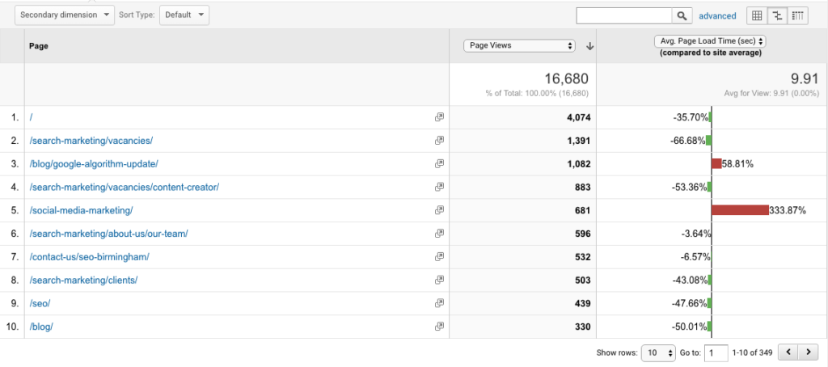The height and width of the screenshot is (367, 828).
Task: Click the -47.66% load time value
Action: pos(689,303)
